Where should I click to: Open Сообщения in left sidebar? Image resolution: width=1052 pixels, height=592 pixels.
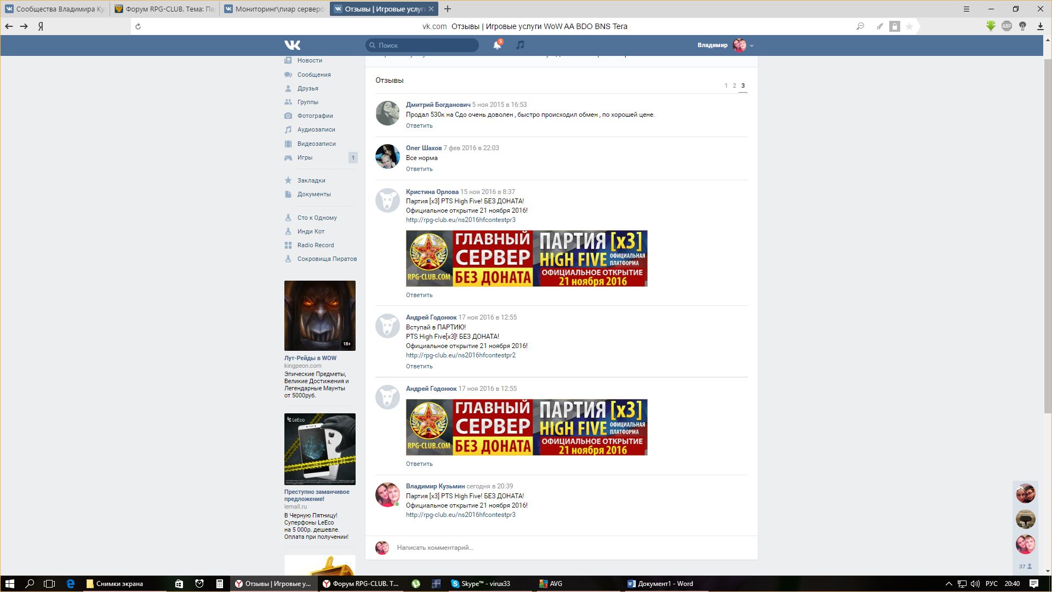pos(313,75)
